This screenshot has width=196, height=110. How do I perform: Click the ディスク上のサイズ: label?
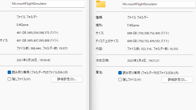[107, 41]
